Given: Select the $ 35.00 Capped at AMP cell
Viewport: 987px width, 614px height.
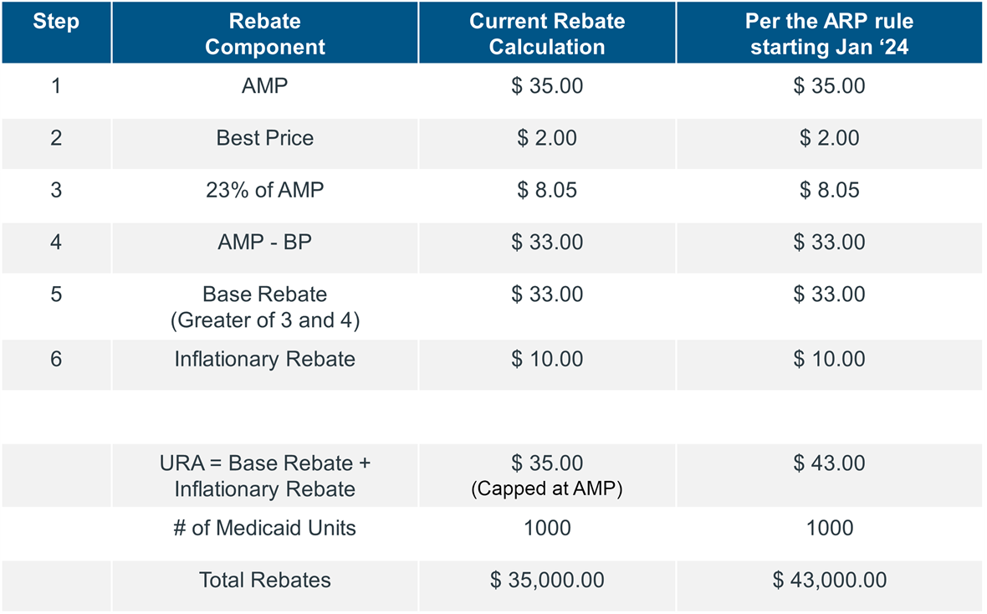Looking at the screenshot, I should [x=547, y=476].
